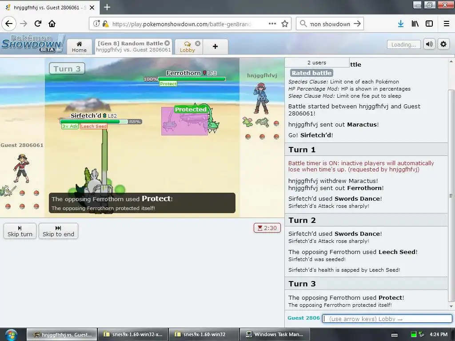The image size is (455, 341).
Task: Click the Turn 2 heading in log
Action: coord(302,220)
